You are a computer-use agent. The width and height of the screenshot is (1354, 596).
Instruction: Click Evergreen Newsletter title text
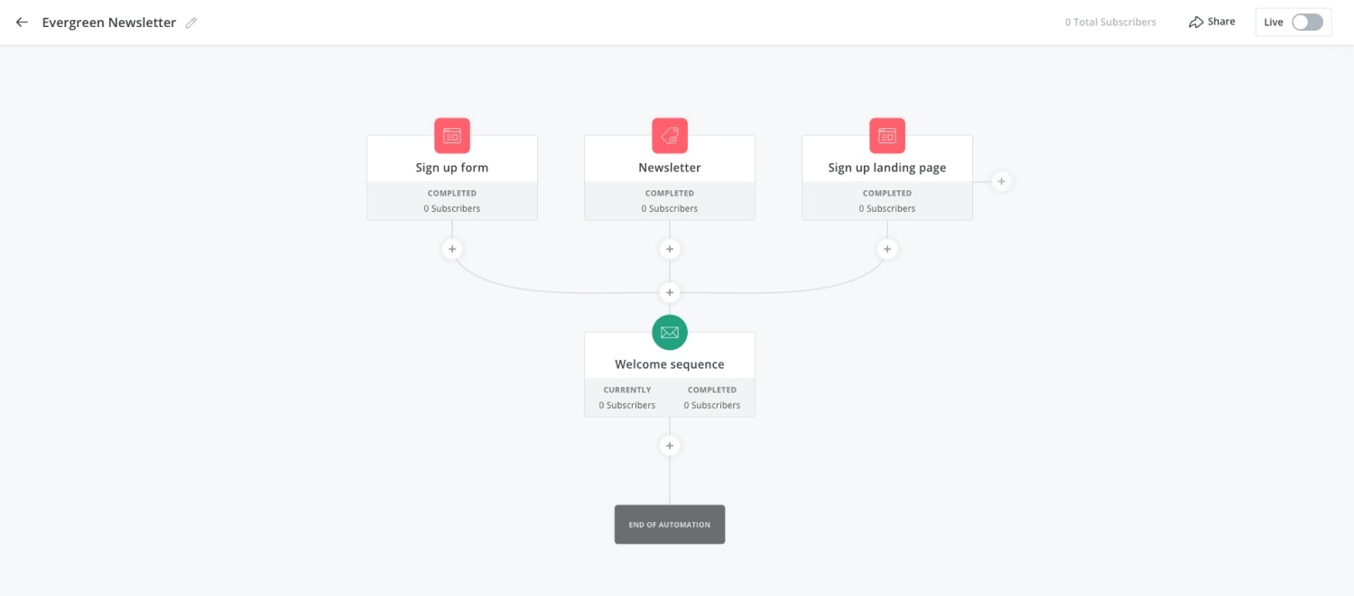(109, 23)
